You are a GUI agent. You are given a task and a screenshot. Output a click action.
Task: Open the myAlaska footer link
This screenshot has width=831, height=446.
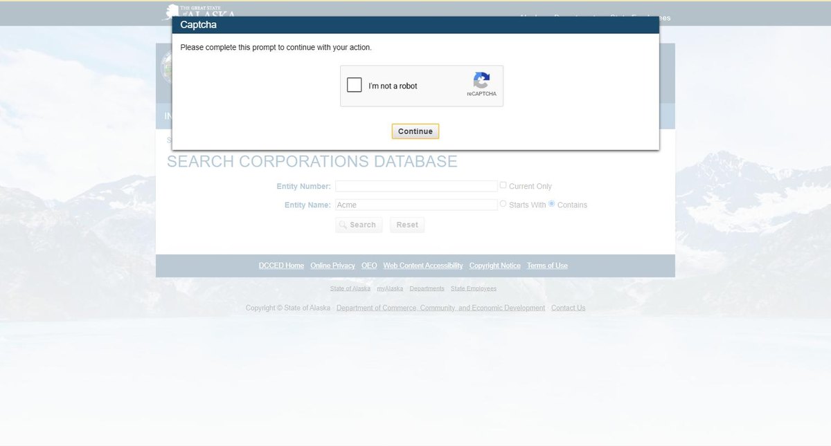click(390, 288)
